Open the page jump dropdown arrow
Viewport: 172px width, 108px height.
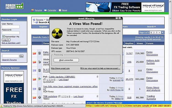(163, 32)
